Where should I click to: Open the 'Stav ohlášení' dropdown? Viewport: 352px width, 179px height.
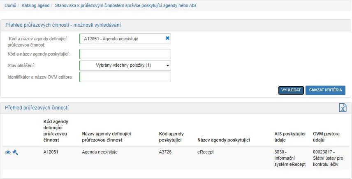pos(125,65)
